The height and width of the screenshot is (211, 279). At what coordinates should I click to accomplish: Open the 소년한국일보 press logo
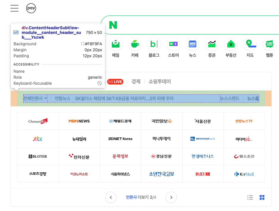click(x=161, y=174)
